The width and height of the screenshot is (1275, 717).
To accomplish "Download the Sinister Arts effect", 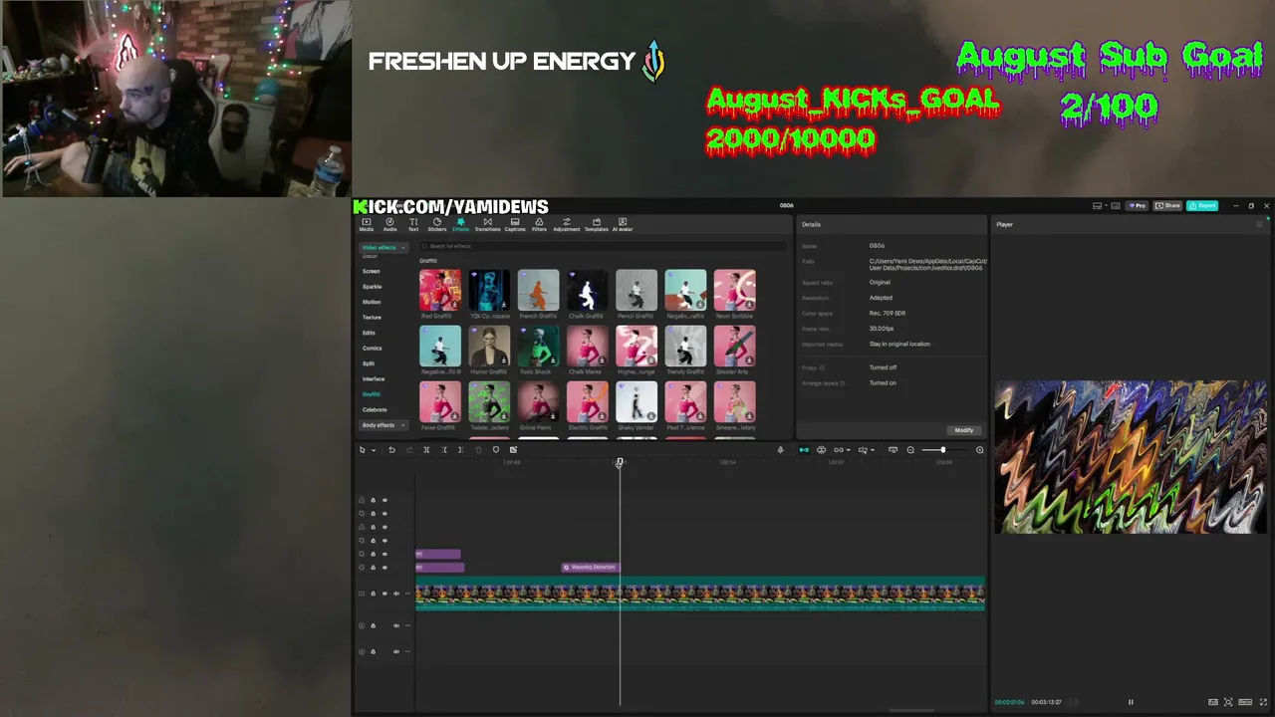I will click(749, 360).
